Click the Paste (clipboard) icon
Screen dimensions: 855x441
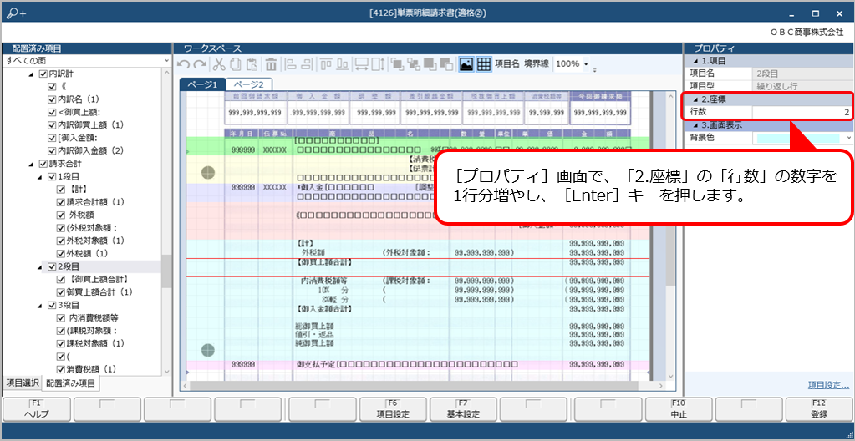click(x=252, y=64)
